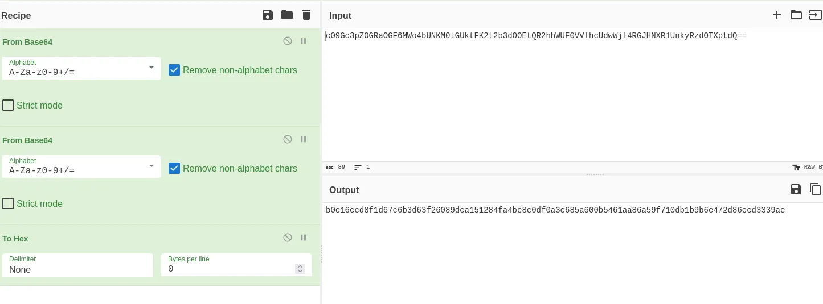Image resolution: width=823 pixels, height=304 pixels.
Task: Click the Base64 input text
Action: (536, 36)
